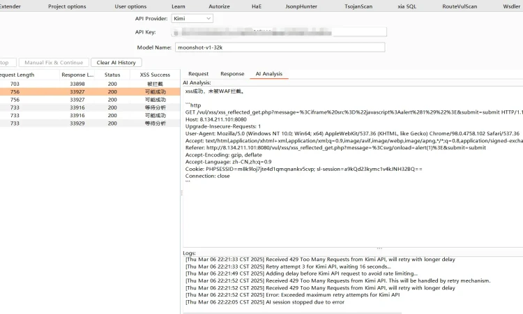The image size is (523, 314).
Task: Sort by the Status column header
Action: click(x=112, y=75)
